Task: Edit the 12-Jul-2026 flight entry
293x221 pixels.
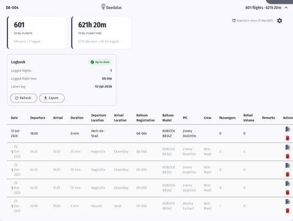Action: (288, 129)
